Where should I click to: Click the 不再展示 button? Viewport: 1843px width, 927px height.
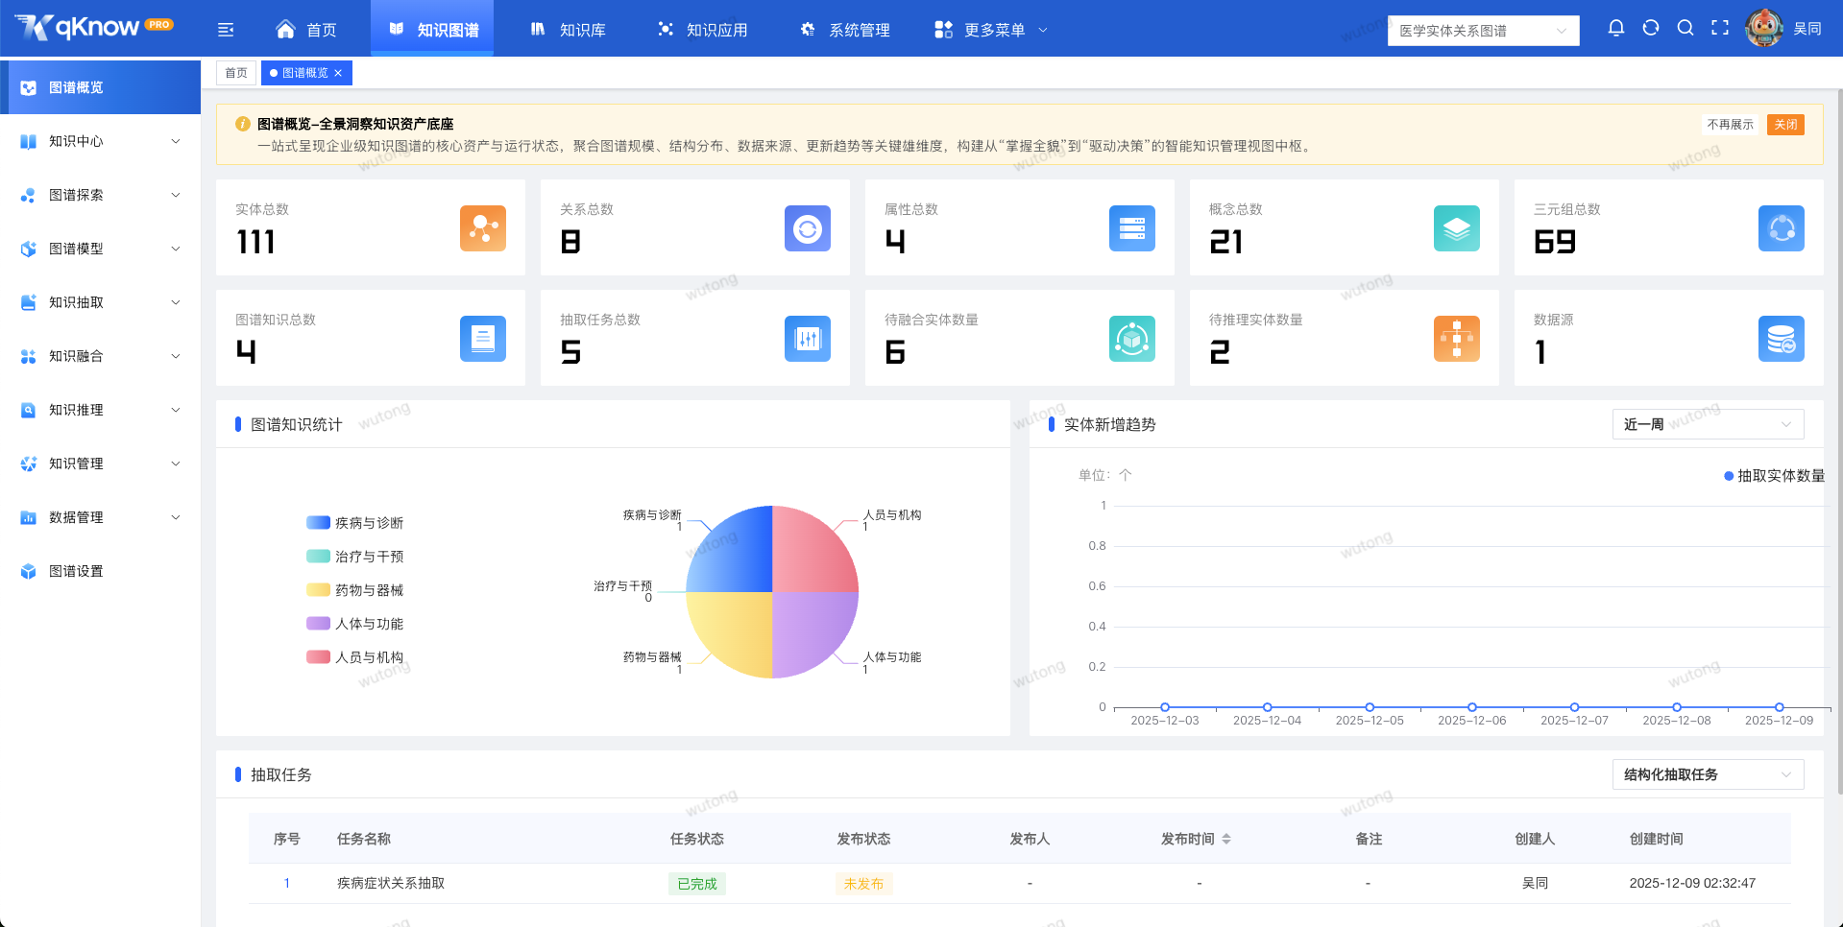point(1730,125)
